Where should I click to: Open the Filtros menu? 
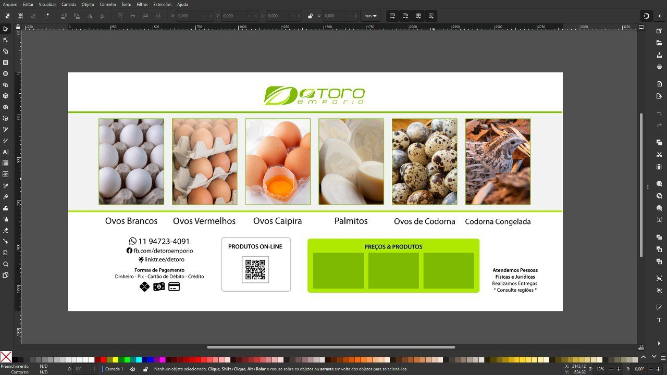coord(142,4)
